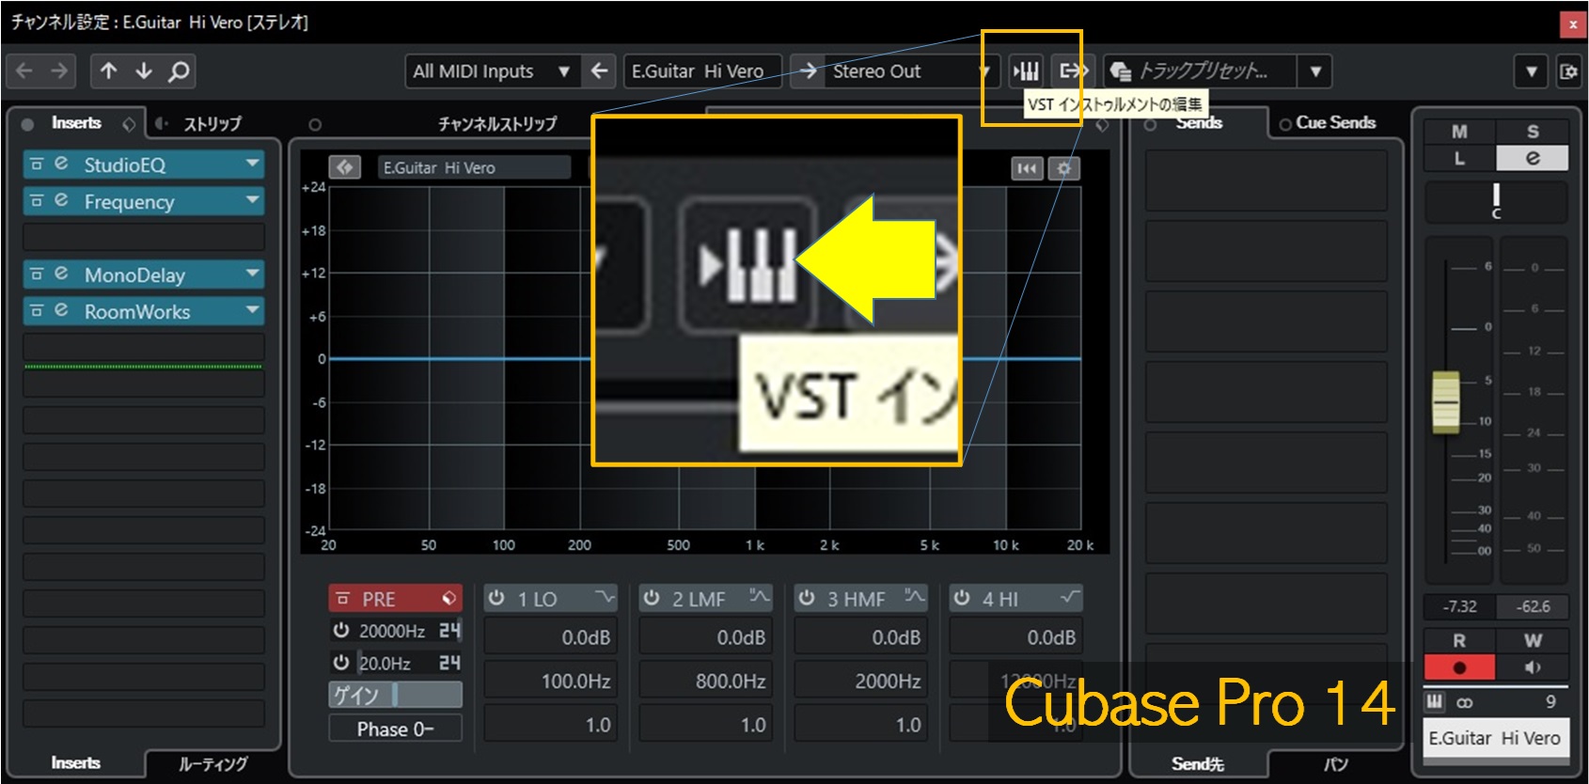Open the StudioEQ insert dropdown arrow
Screen dimensions: 1589x784
(252, 164)
